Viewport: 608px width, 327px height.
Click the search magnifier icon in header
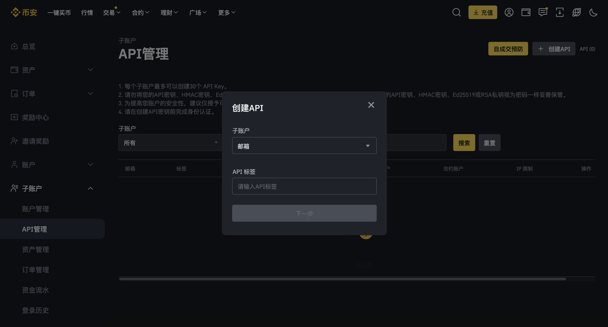(456, 12)
